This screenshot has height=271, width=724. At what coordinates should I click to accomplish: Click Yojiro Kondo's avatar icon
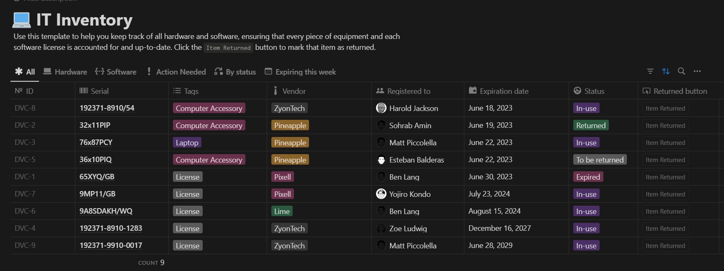point(381,194)
